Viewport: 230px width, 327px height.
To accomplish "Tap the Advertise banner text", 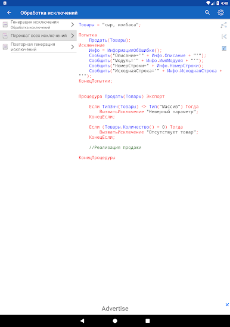I will coord(115,309).
